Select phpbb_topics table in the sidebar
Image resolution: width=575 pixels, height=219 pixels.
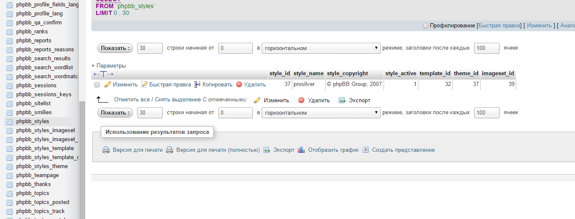pos(33,193)
